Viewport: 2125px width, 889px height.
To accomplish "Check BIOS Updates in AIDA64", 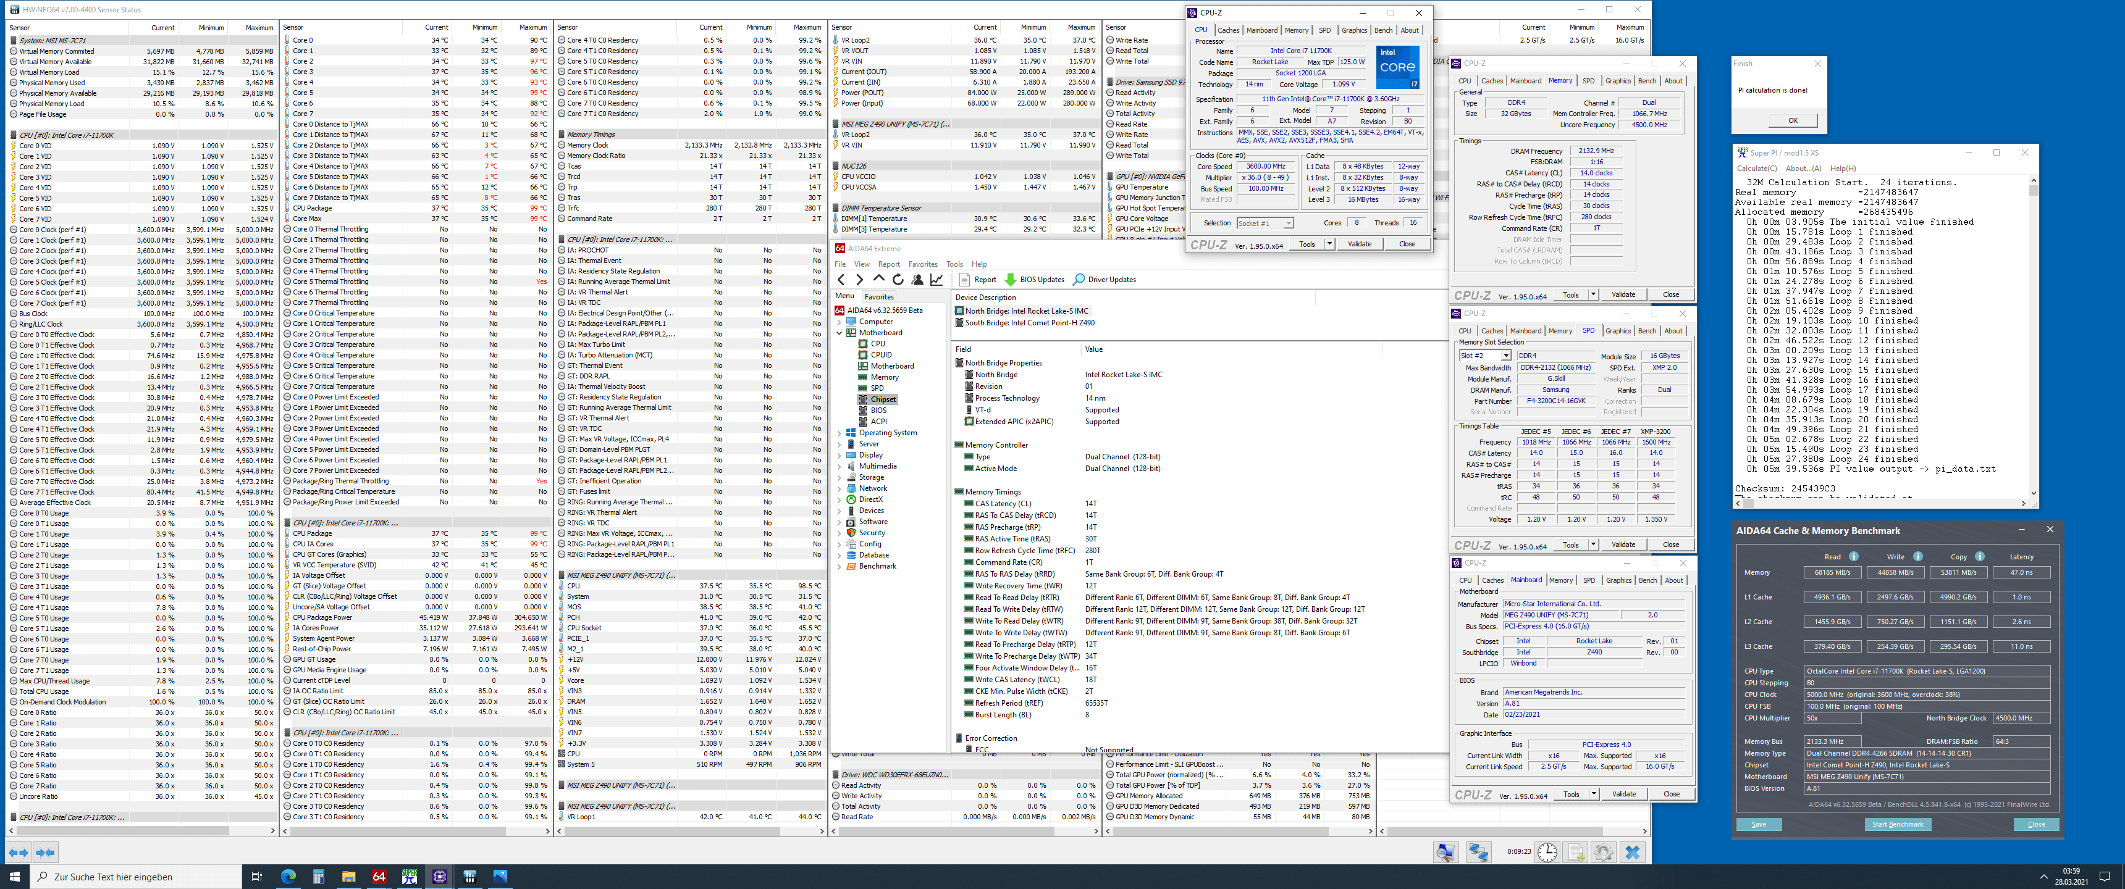I will pyautogui.click(x=1035, y=280).
